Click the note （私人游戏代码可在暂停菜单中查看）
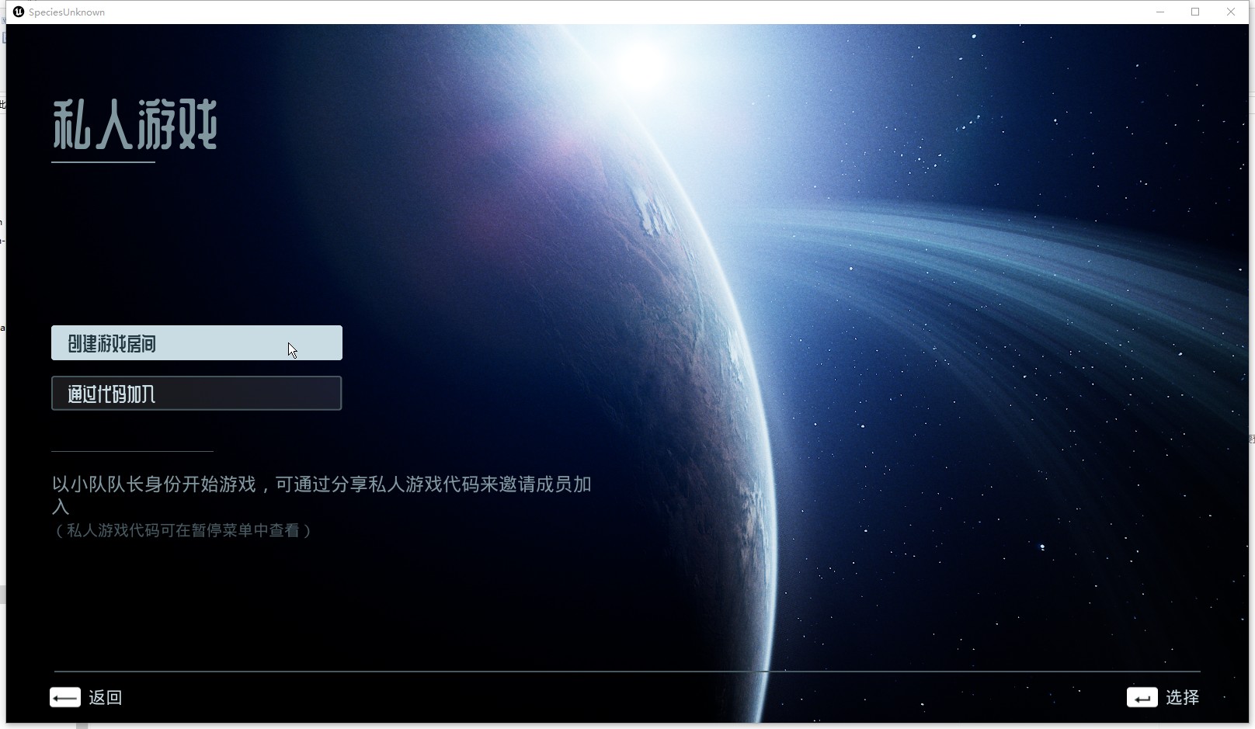 pyautogui.click(x=183, y=530)
